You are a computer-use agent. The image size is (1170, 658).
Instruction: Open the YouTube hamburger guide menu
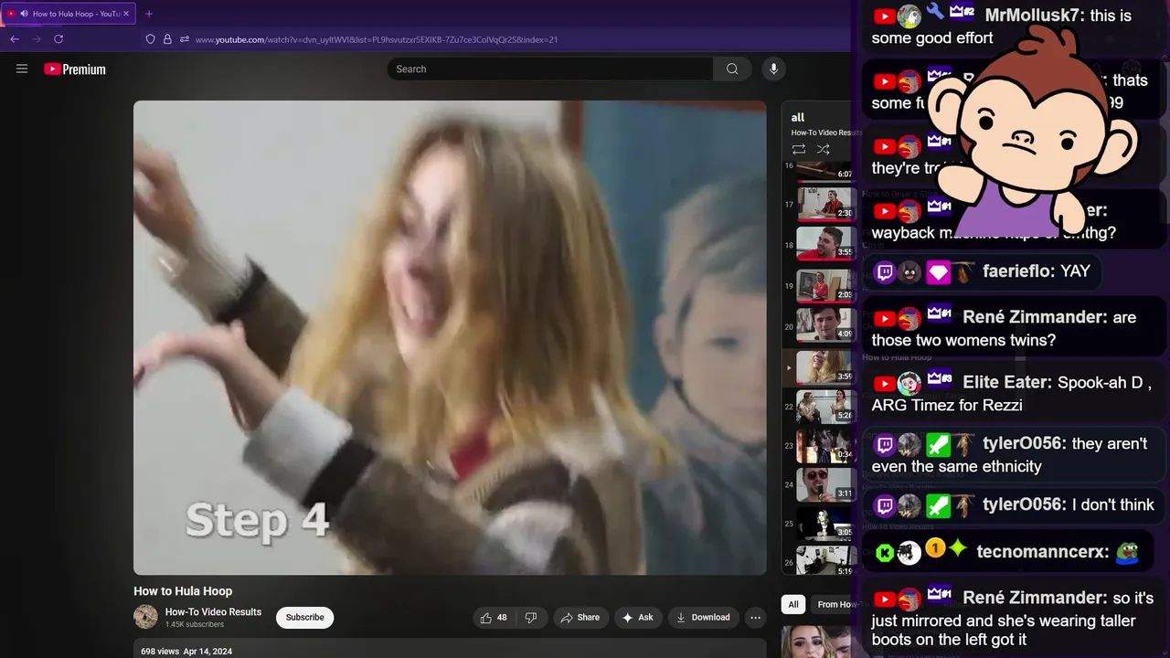pos(22,69)
